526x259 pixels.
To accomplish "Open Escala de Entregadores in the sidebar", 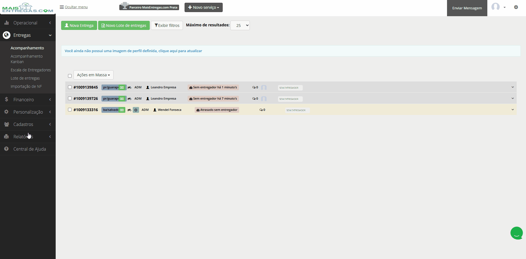I will click(x=31, y=70).
